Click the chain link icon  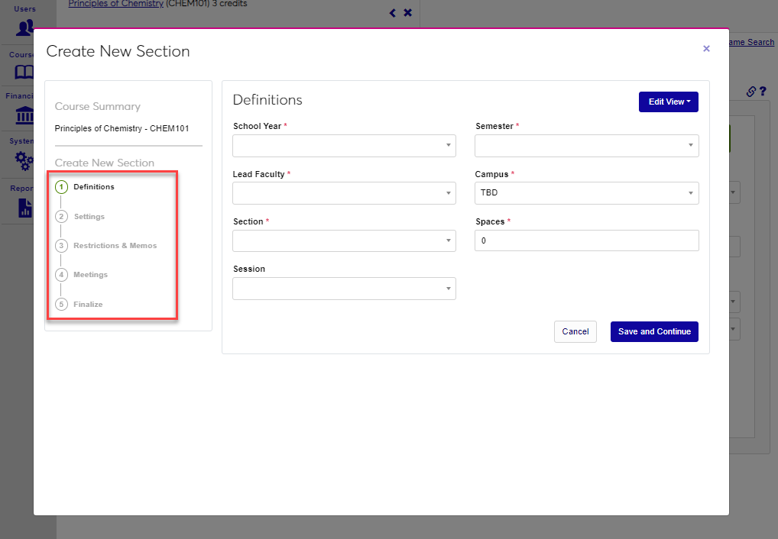click(750, 92)
